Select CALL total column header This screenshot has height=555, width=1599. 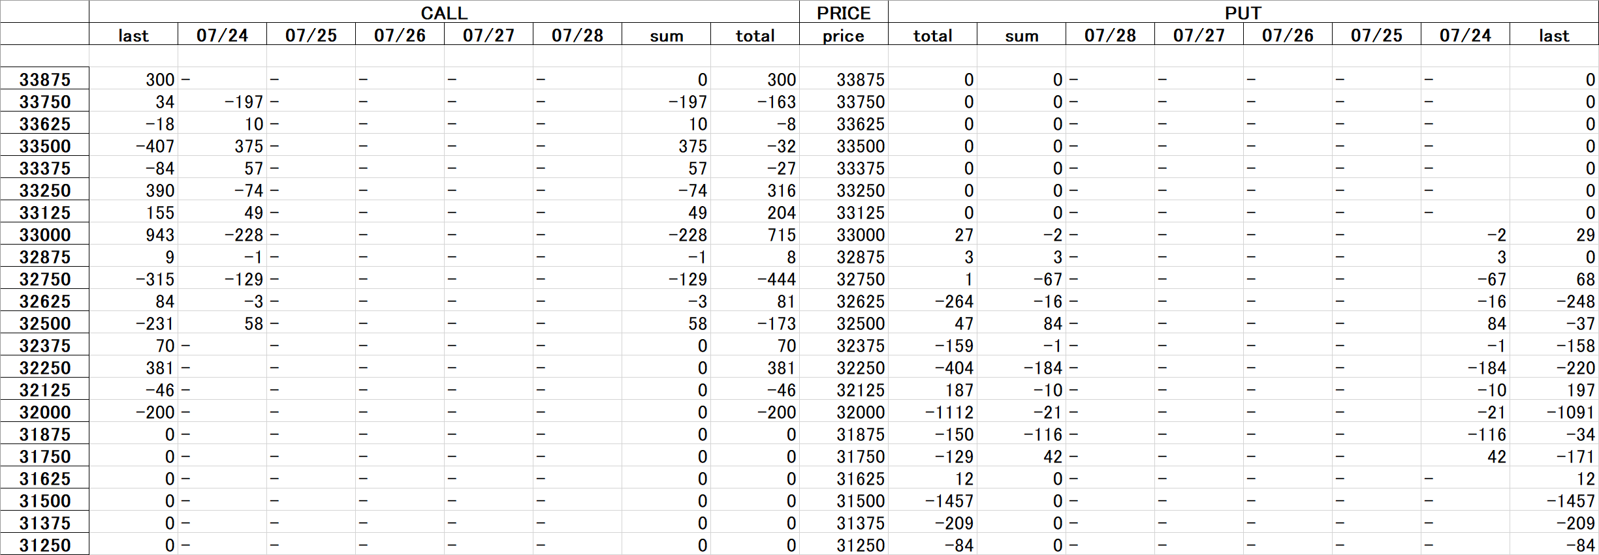[x=755, y=35]
